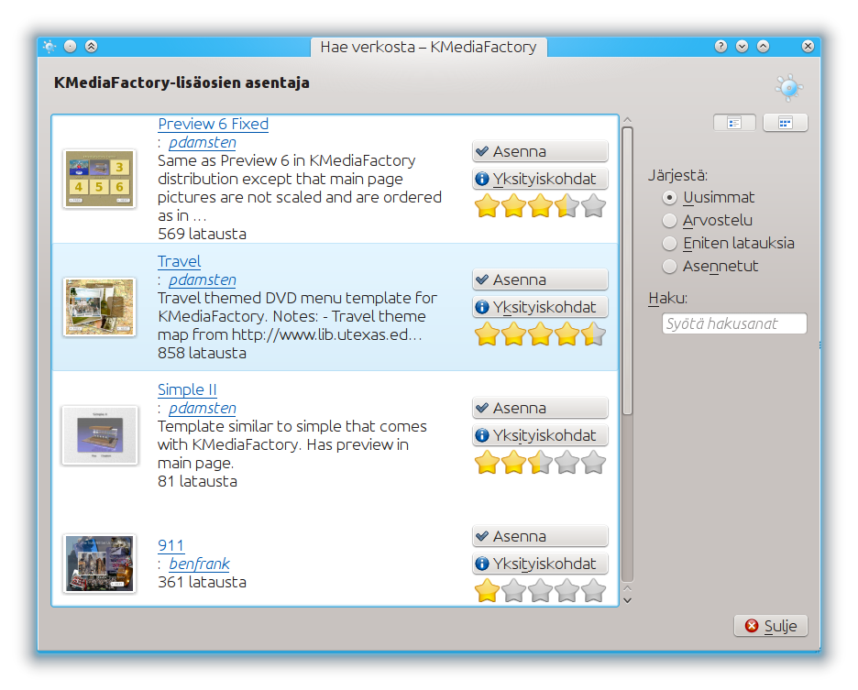
Task: Switch to the icon grid view mode
Action: (786, 123)
